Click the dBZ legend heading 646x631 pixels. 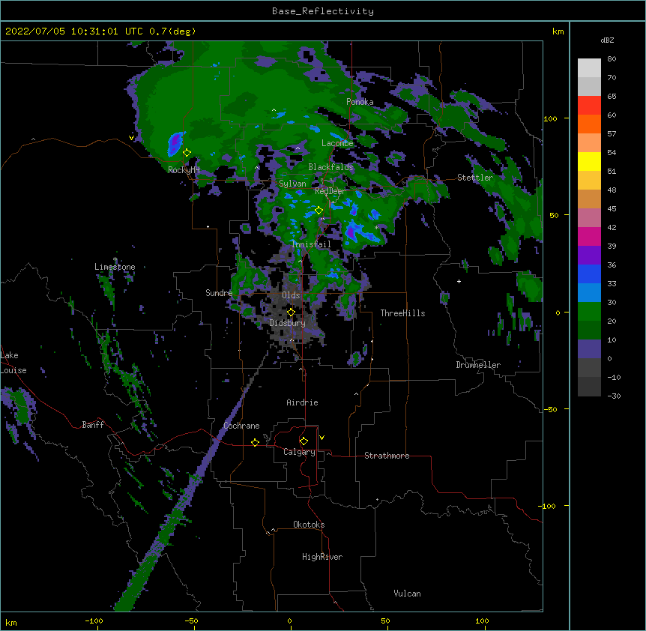click(607, 40)
